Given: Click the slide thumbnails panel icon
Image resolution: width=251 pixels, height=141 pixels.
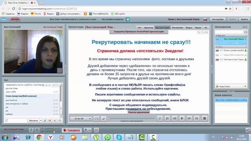Looking at the screenshot, I should (96, 119).
